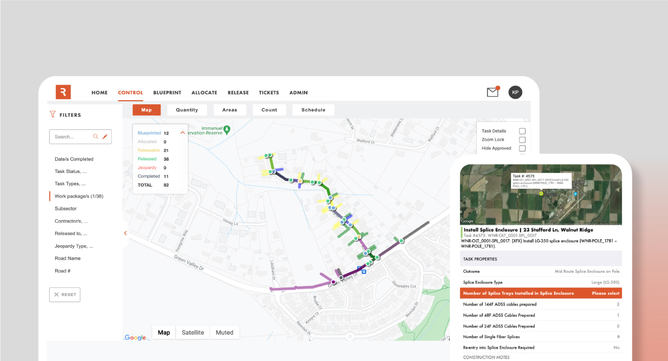This screenshot has width=668, height=361.
Task: Toggle the Hide Approved checkbox
Action: tap(522, 148)
